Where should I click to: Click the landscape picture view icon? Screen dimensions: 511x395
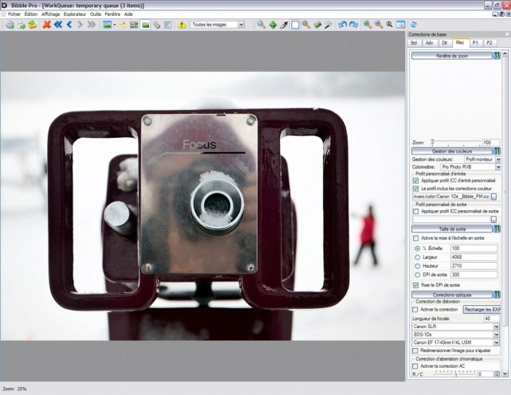pos(107,25)
